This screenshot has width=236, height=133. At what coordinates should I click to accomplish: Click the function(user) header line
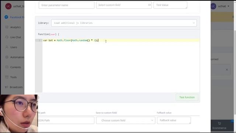click(48, 34)
